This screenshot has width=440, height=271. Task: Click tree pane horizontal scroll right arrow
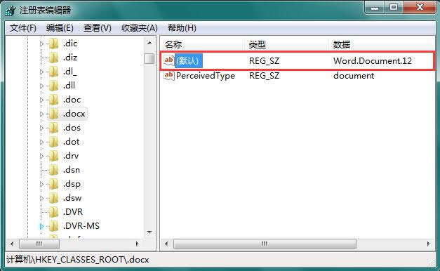(137, 244)
